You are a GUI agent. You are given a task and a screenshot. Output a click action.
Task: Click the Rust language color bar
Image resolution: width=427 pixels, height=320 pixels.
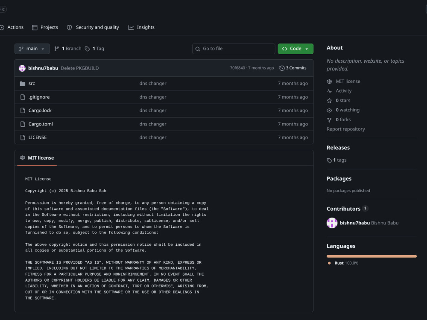[372, 256]
